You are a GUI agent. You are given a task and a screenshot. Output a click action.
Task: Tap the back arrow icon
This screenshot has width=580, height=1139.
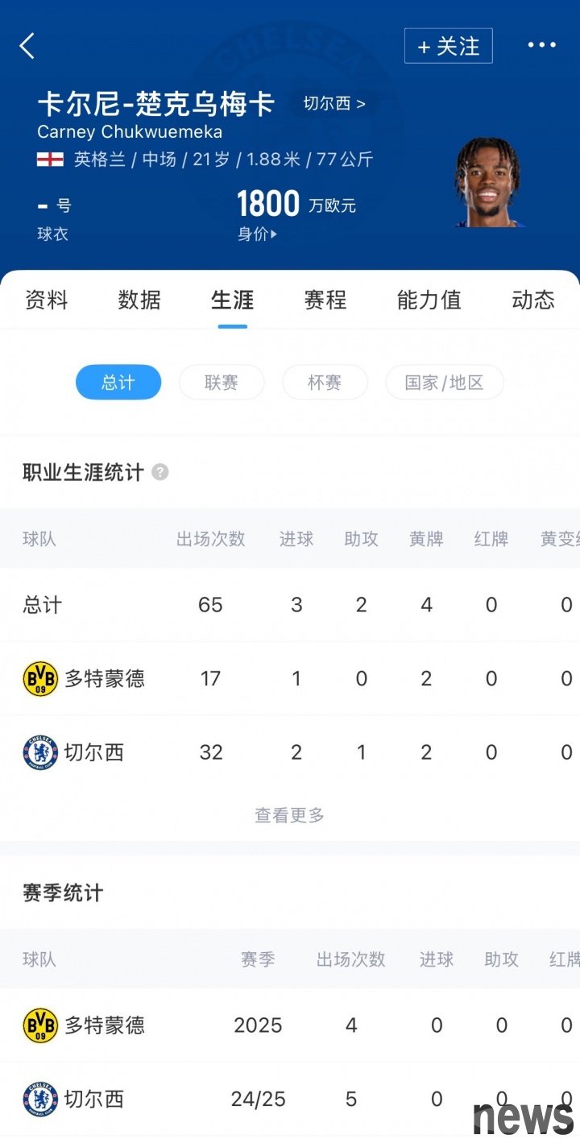[27, 46]
